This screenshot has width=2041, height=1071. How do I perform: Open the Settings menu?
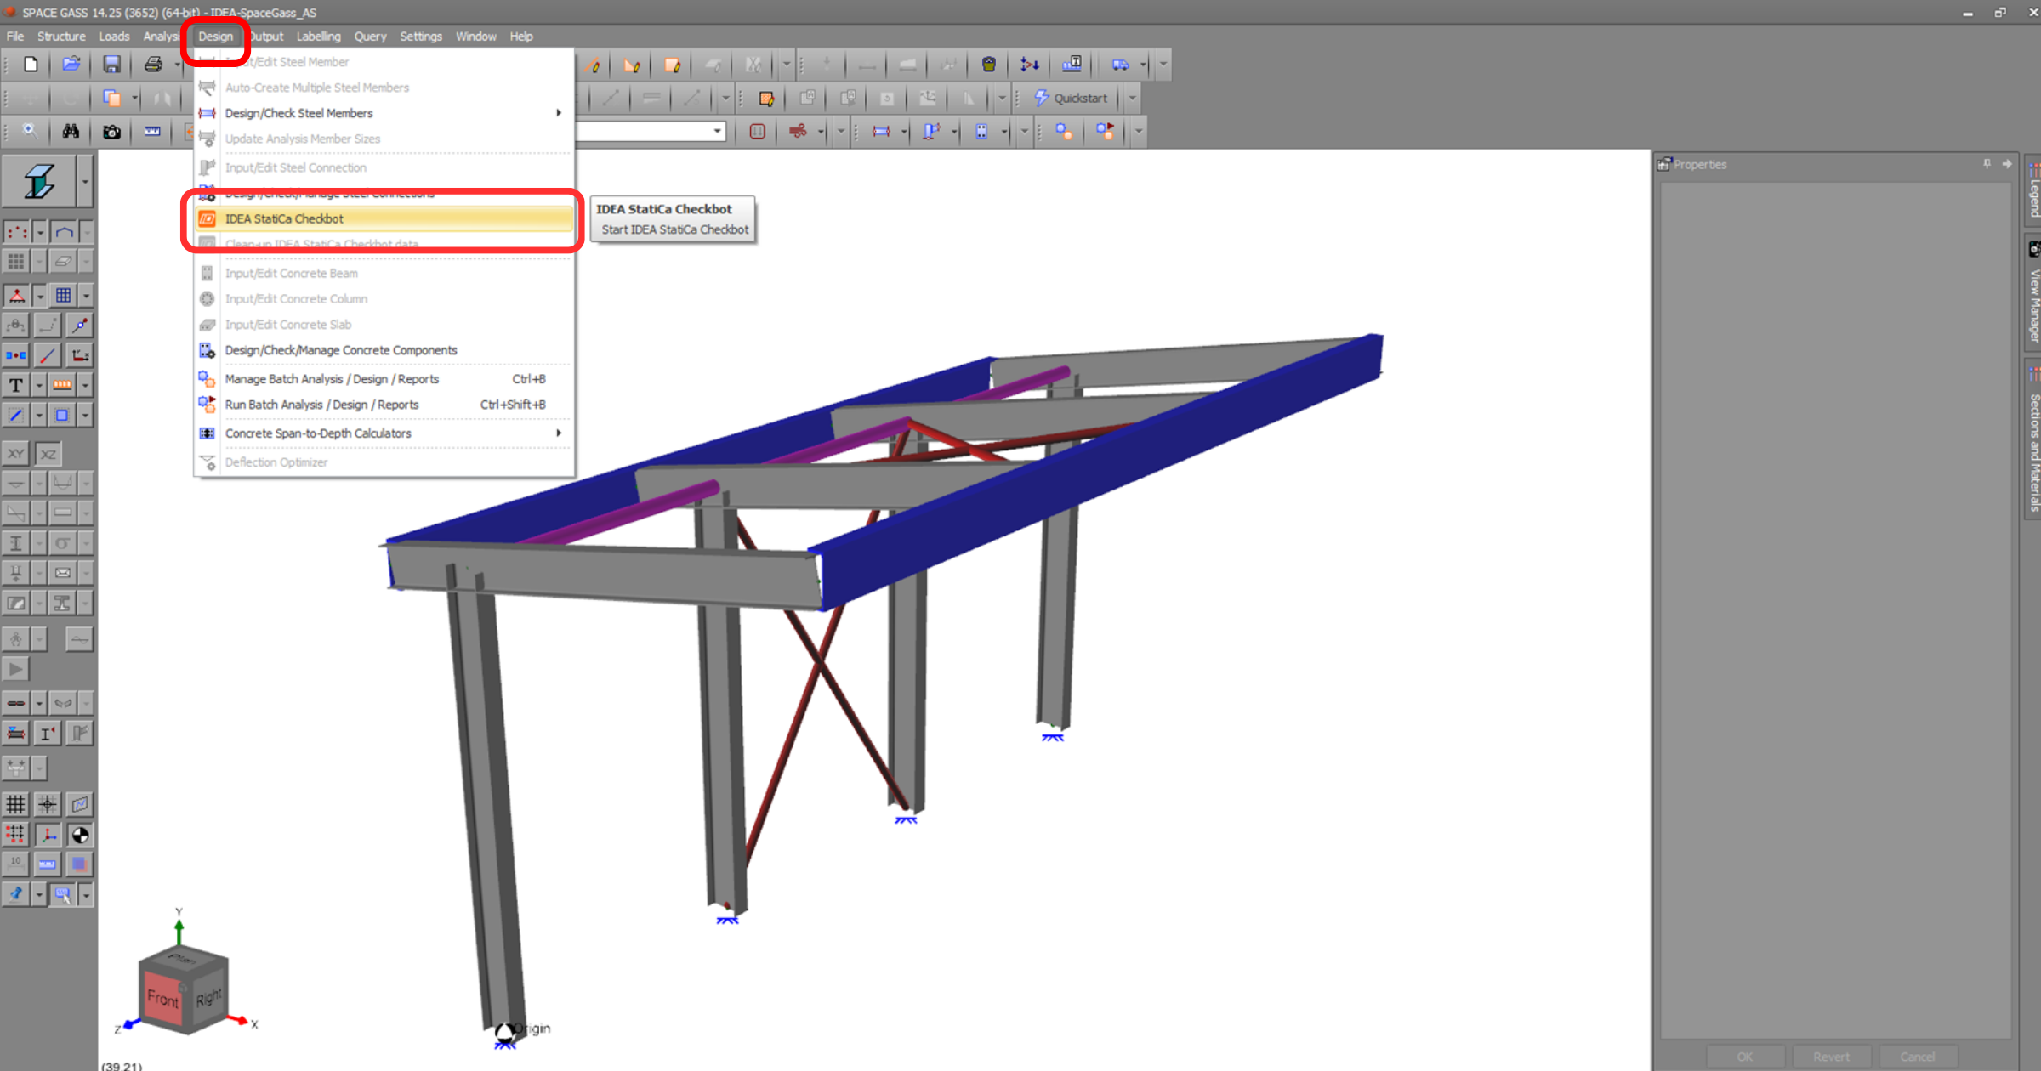point(421,36)
